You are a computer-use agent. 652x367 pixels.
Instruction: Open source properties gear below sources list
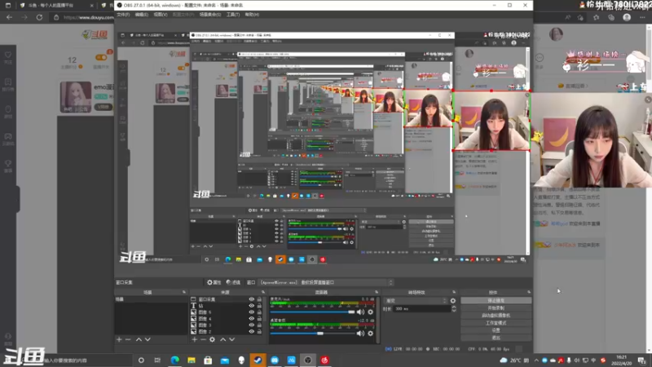tap(212, 339)
